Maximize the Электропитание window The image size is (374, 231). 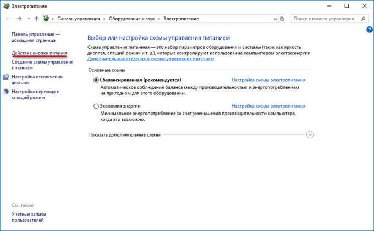[347, 6]
